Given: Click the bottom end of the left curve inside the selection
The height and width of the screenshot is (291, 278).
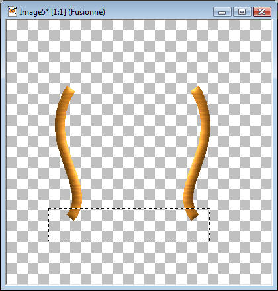Looking at the screenshot, I should 74,214.
